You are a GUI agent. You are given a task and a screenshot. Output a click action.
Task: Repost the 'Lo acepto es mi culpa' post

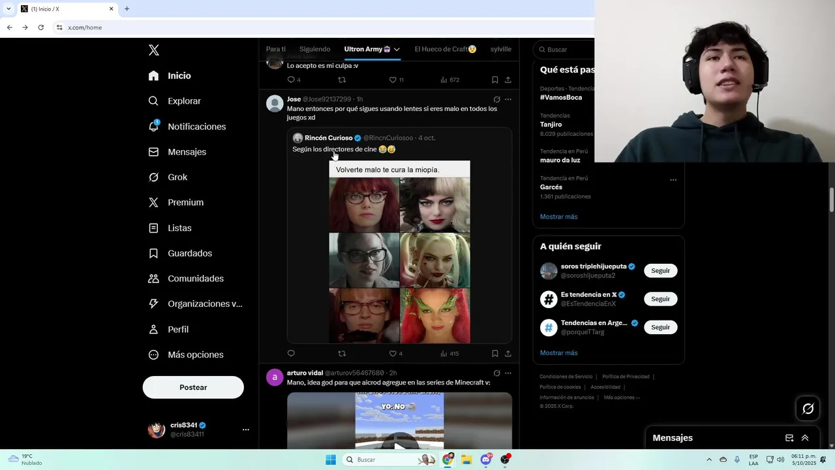pyautogui.click(x=342, y=80)
